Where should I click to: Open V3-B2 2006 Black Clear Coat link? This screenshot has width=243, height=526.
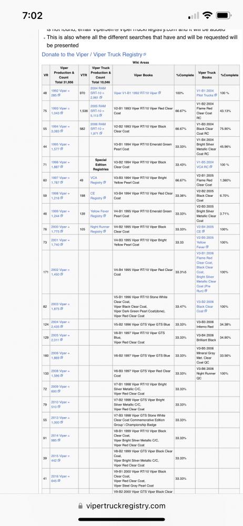coord(206,306)
